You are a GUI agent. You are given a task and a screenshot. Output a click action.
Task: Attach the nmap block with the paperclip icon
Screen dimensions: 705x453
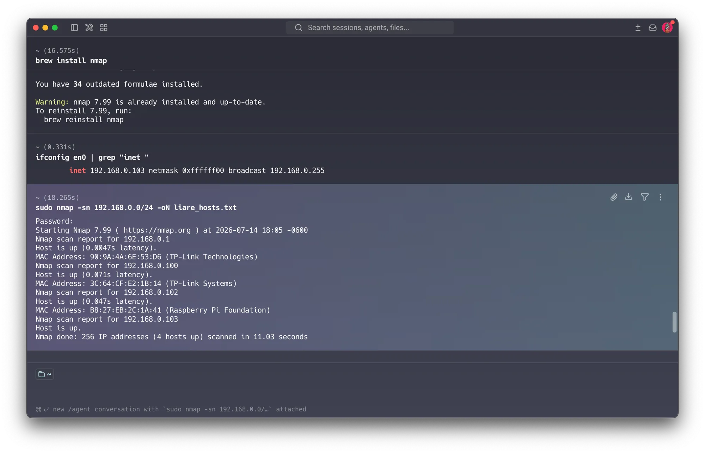tap(614, 197)
